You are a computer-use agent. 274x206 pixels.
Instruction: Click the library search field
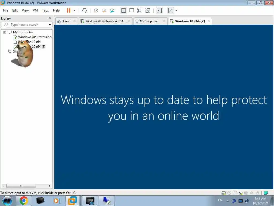[x=27, y=25]
